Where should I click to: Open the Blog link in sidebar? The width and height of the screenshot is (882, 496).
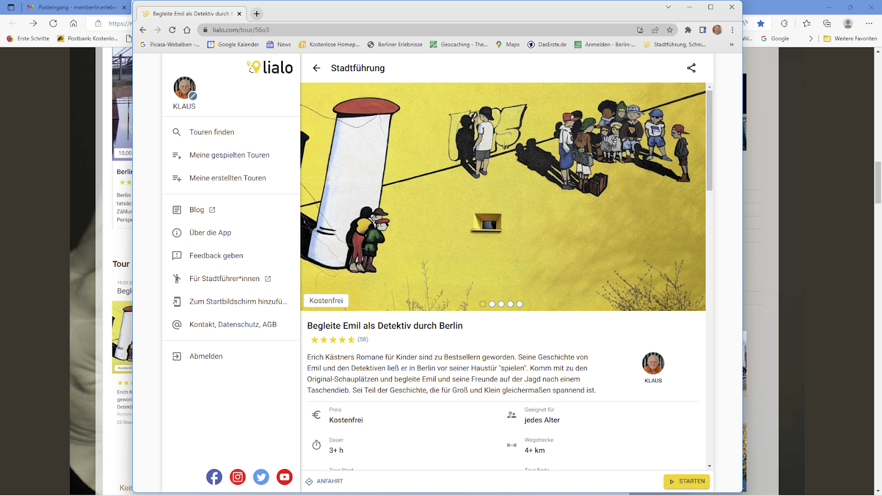point(231,210)
